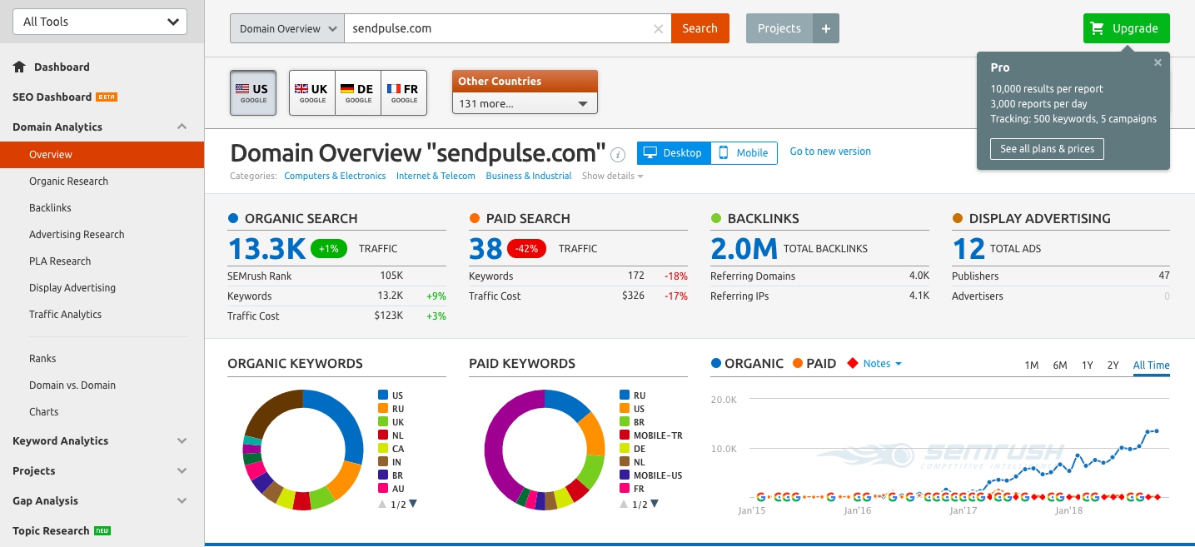The height and width of the screenshot is (547, 1195).
Task: Click RU blue swatch in paid legend
Action: 625,395
